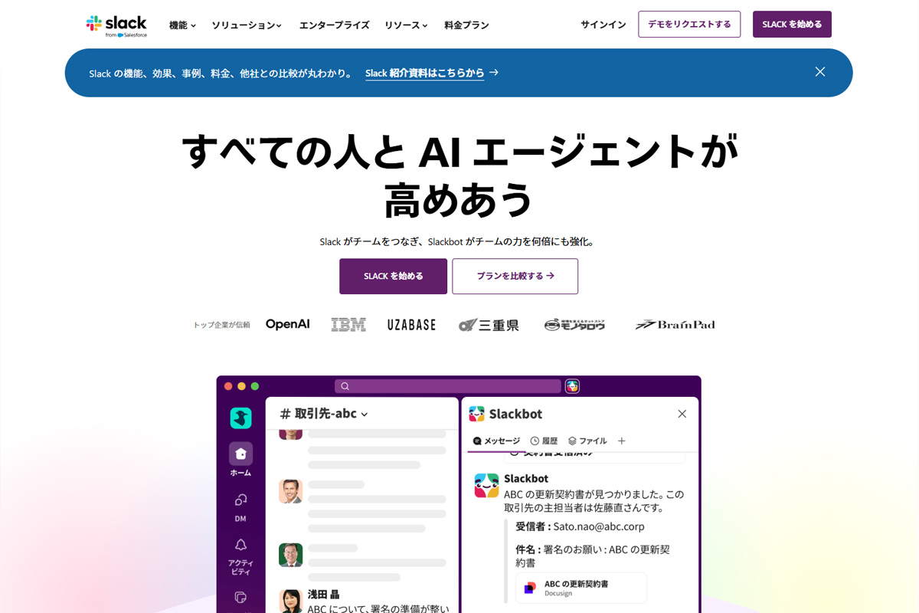
Task: Click the green macOS window dot
Action: point(255,386)
